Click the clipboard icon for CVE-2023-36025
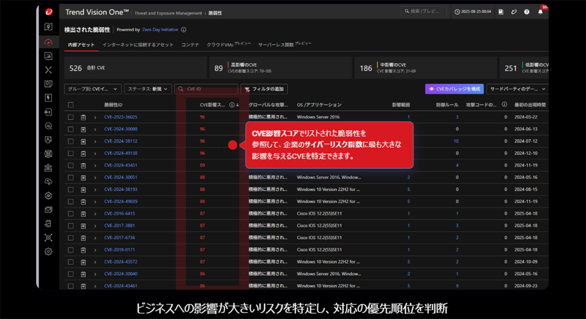 [83, 117]
